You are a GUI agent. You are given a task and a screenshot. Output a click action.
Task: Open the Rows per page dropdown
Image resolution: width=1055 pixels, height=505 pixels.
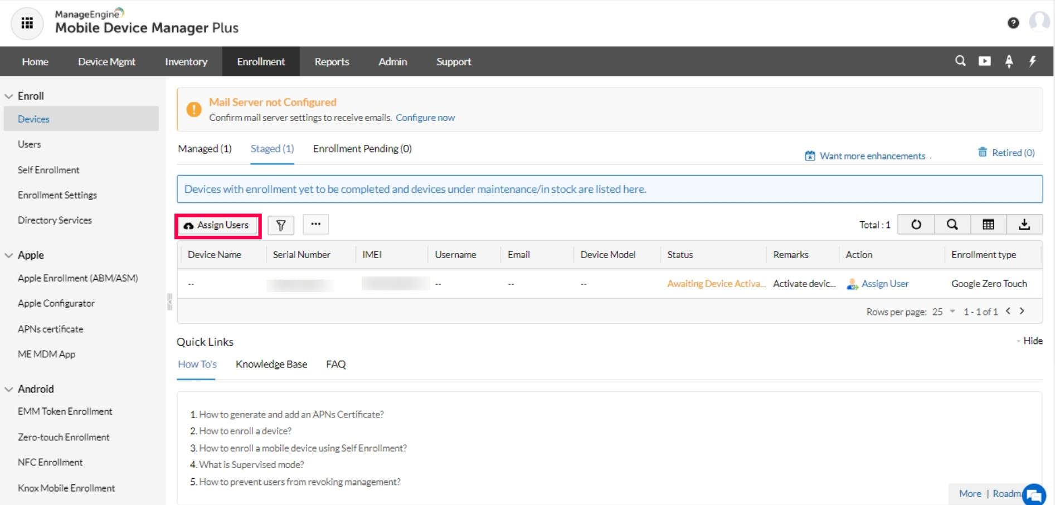pyautogui.click(x=944, y=312)
